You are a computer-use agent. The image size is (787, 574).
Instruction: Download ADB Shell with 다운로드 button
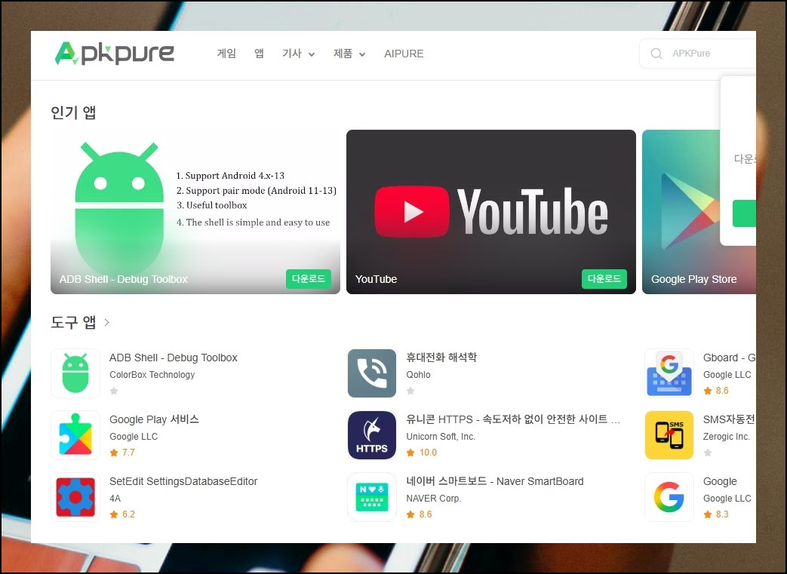[x=309, y=279]
